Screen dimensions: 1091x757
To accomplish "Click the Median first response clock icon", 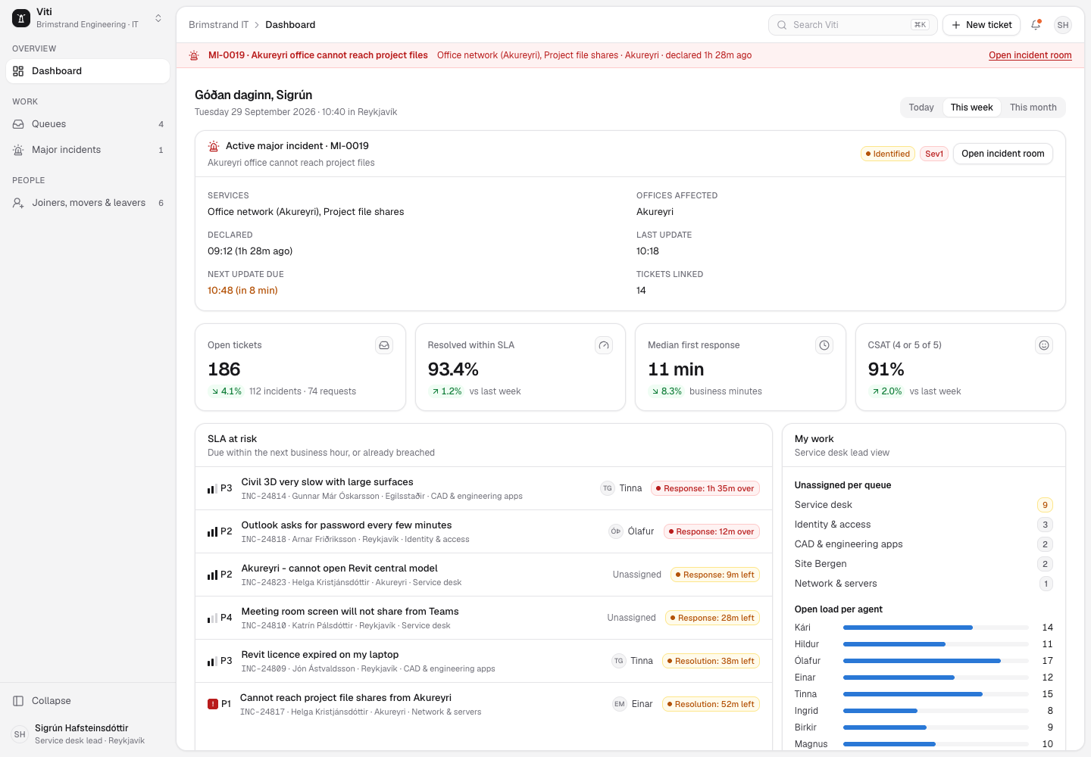I will pyautogui.click(x=824, y=345).
